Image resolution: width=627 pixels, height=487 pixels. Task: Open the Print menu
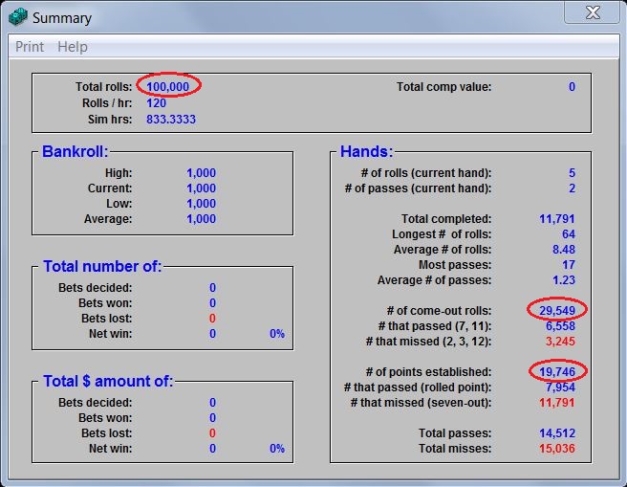(x=30, y=47)
